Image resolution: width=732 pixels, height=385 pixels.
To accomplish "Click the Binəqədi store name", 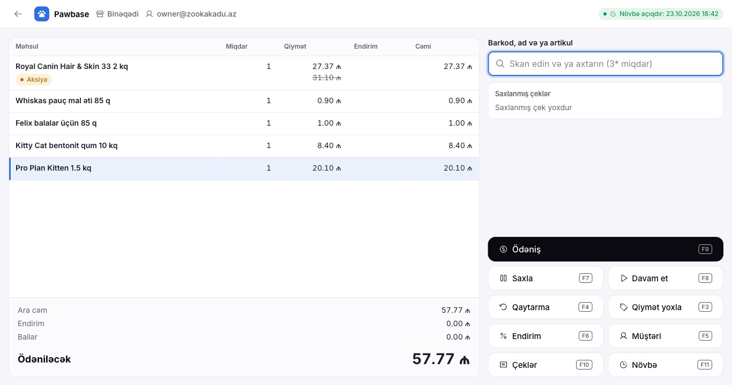I will point(123,14).
